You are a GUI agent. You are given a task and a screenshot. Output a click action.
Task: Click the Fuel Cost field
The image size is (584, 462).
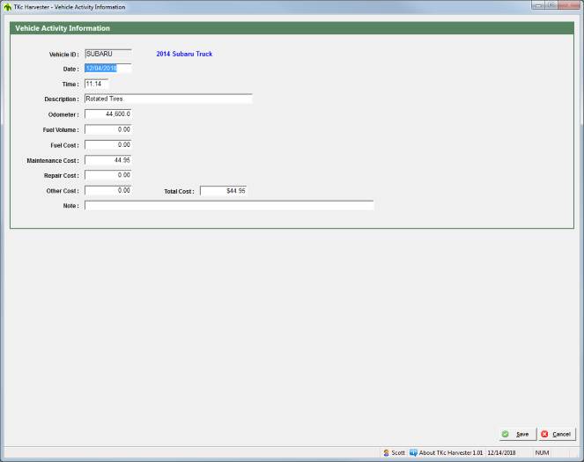click(x=107, y=144)
